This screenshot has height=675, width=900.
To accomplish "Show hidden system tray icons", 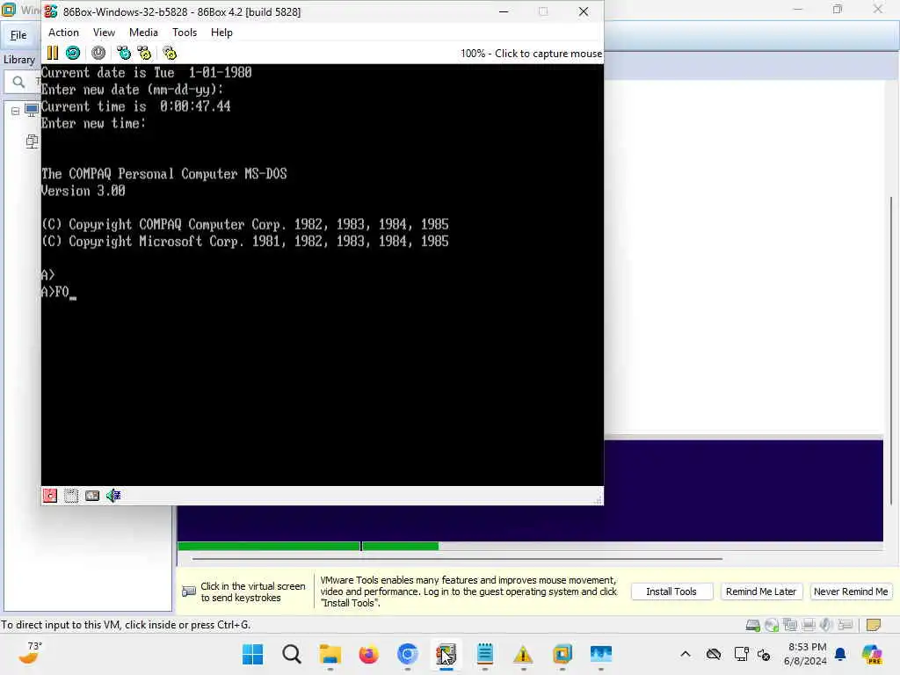I will 686,654.
